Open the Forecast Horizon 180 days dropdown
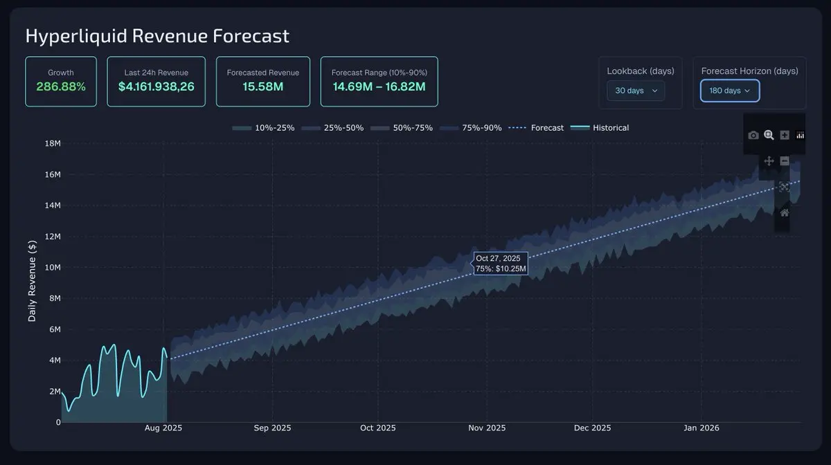Viewport: 831px width, 465px height. [730, 91]
